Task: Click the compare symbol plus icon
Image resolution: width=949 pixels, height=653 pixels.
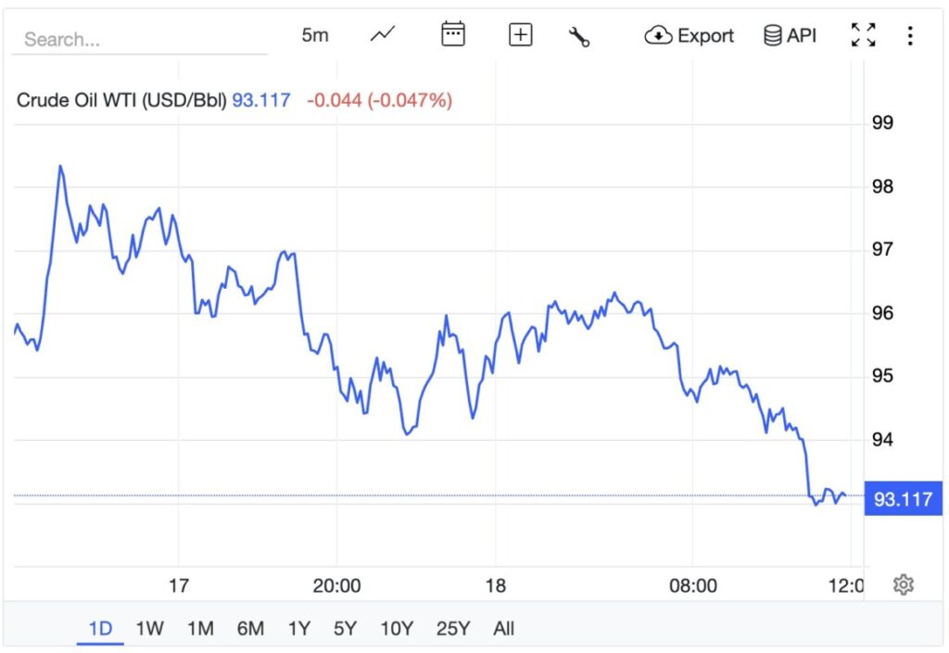Action: 520,34
